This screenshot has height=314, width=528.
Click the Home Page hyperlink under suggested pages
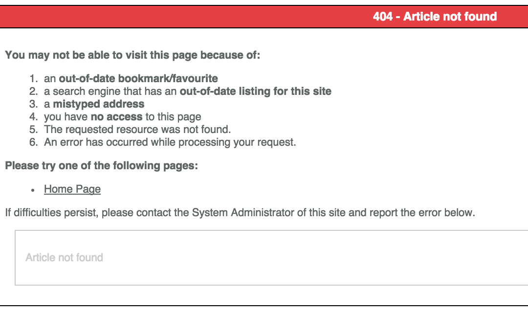72,189
